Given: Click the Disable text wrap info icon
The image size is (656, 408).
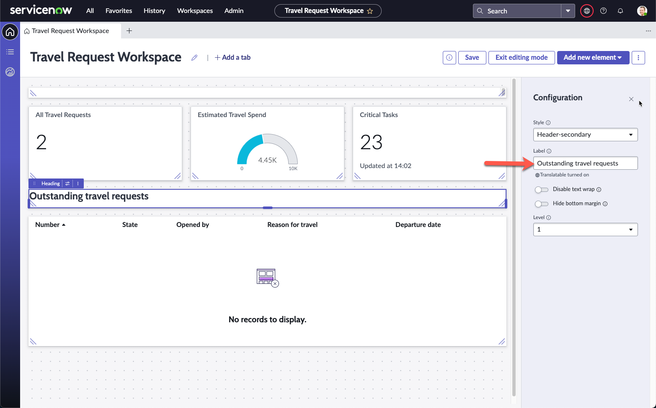Looking at the screenshot, I should click(x=599, y=189).
